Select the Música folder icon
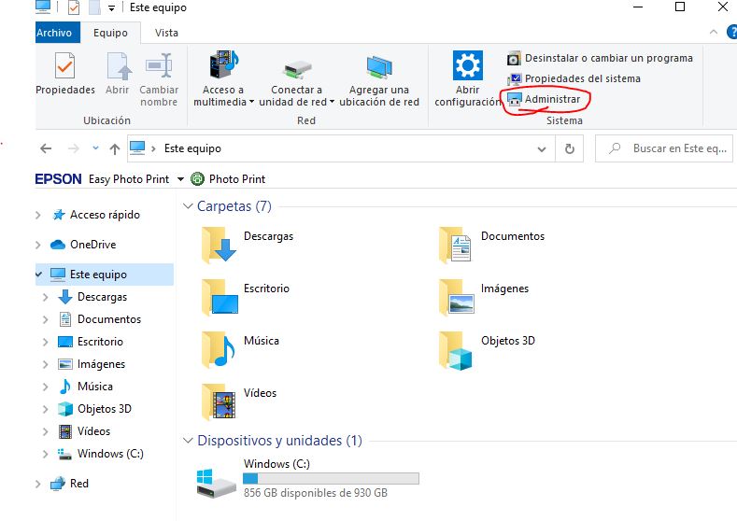 click(x=219, y=349)
